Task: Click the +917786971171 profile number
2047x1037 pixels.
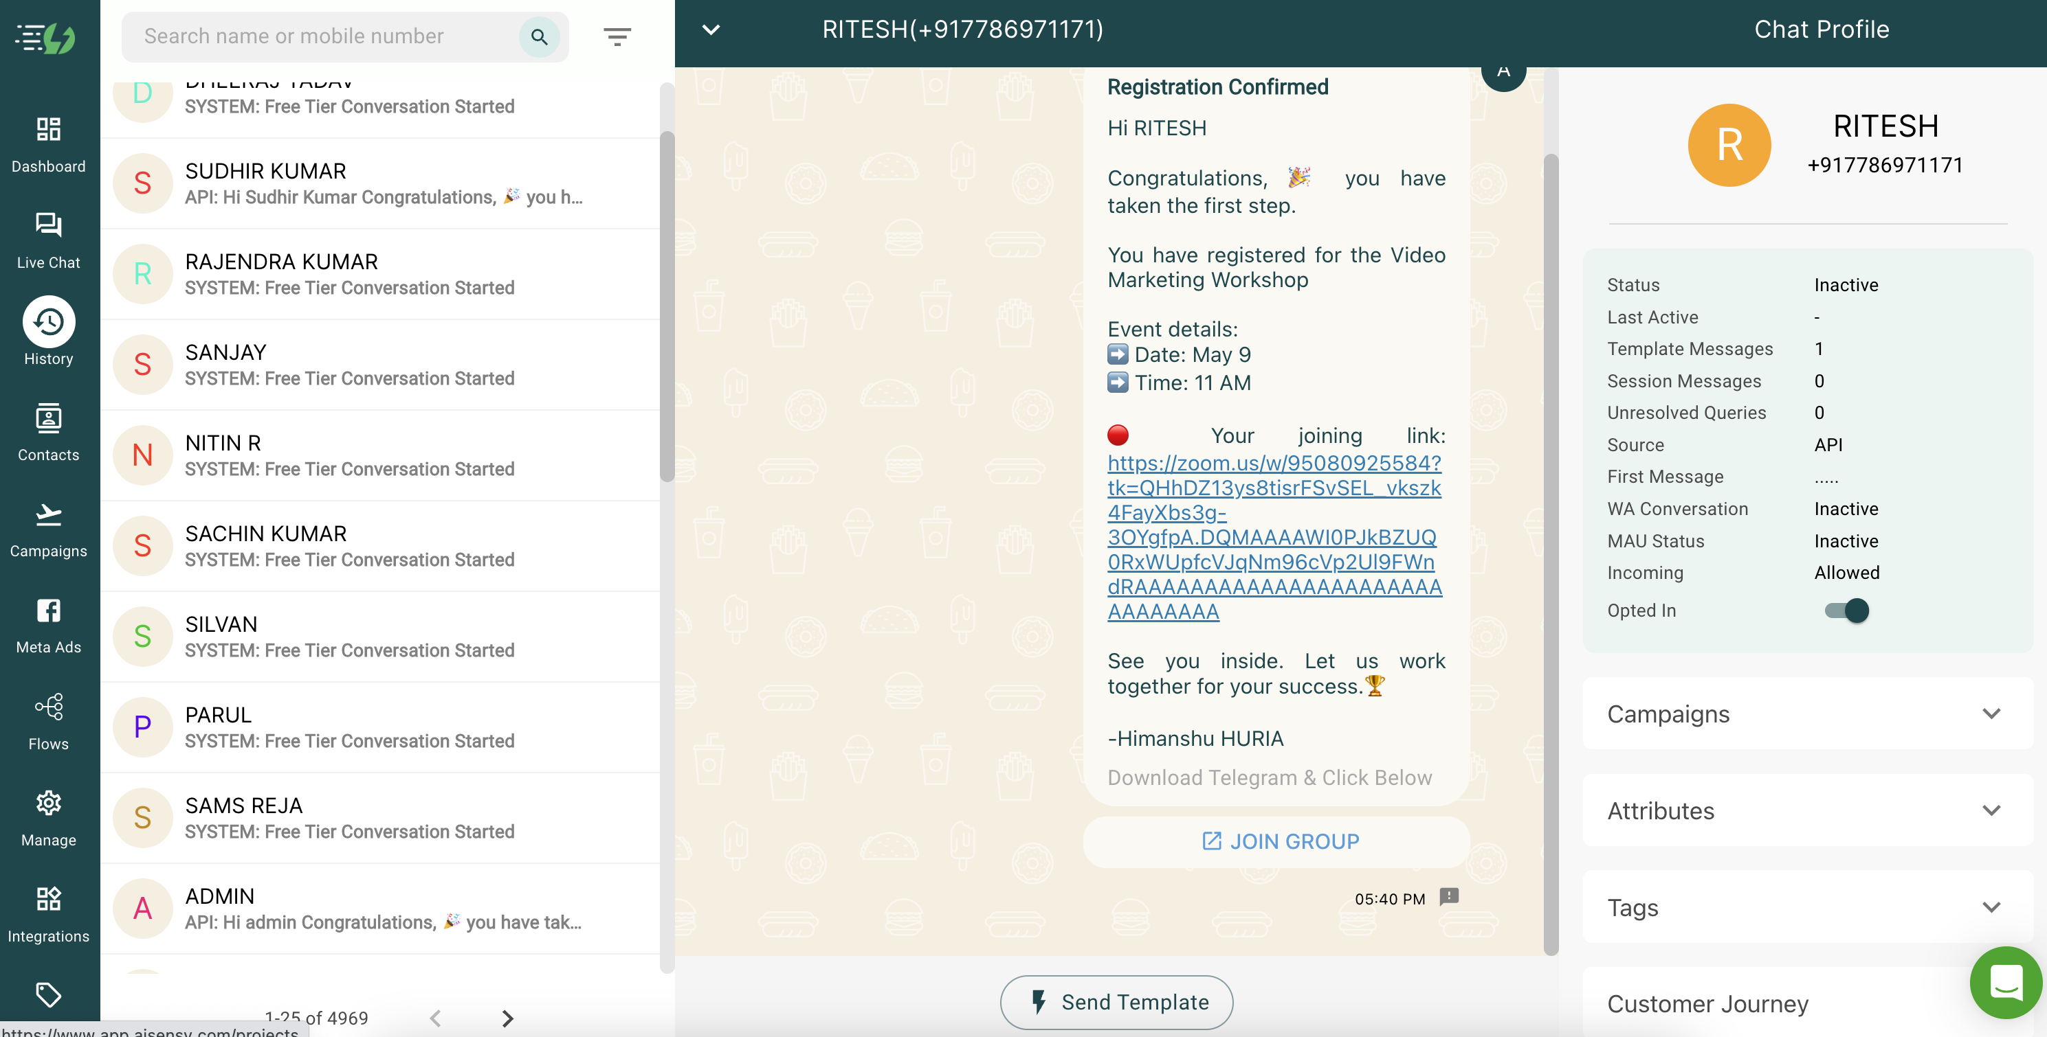Action: click(x=1885, y=164)
